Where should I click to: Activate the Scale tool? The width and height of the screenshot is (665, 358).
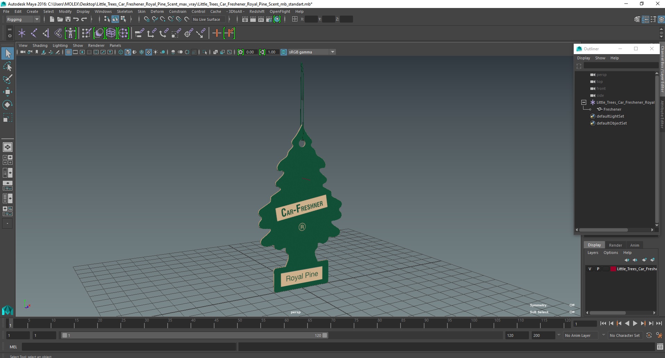[x=8, y=118]
